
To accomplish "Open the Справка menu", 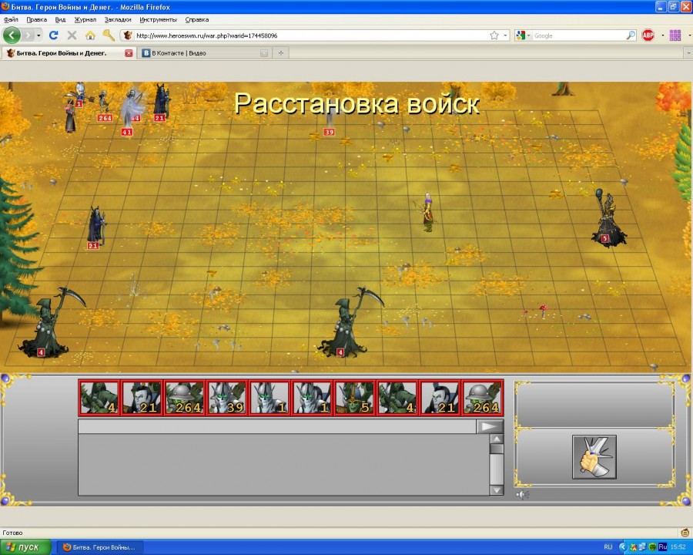I will click(x=196, y=19).
